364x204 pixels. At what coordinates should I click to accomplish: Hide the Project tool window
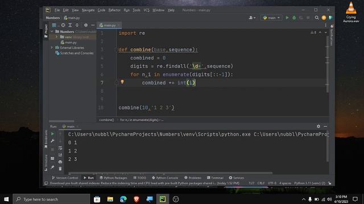click(x=93, y=25)
